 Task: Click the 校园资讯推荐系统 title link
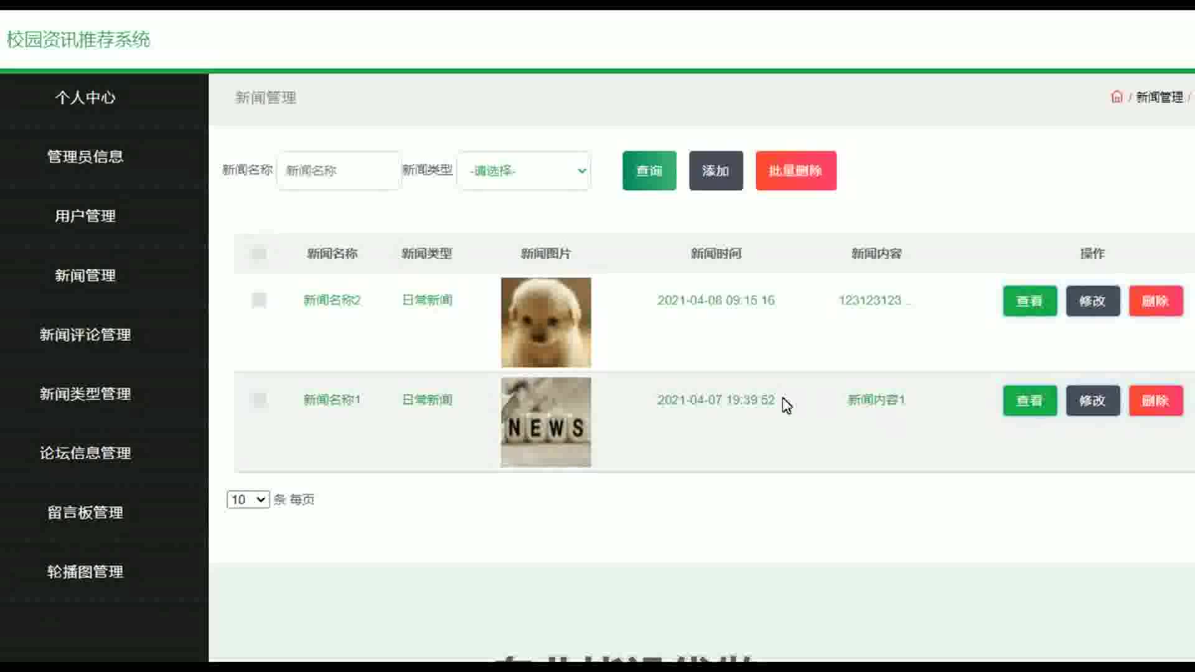tap(78, 40)
